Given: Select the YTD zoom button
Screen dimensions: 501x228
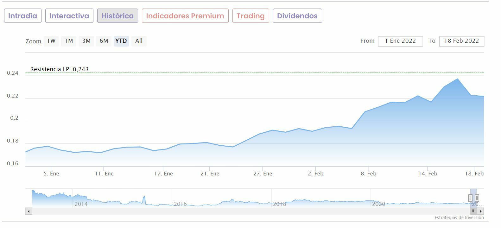Looking at the screenshot, I should point(121,41).
